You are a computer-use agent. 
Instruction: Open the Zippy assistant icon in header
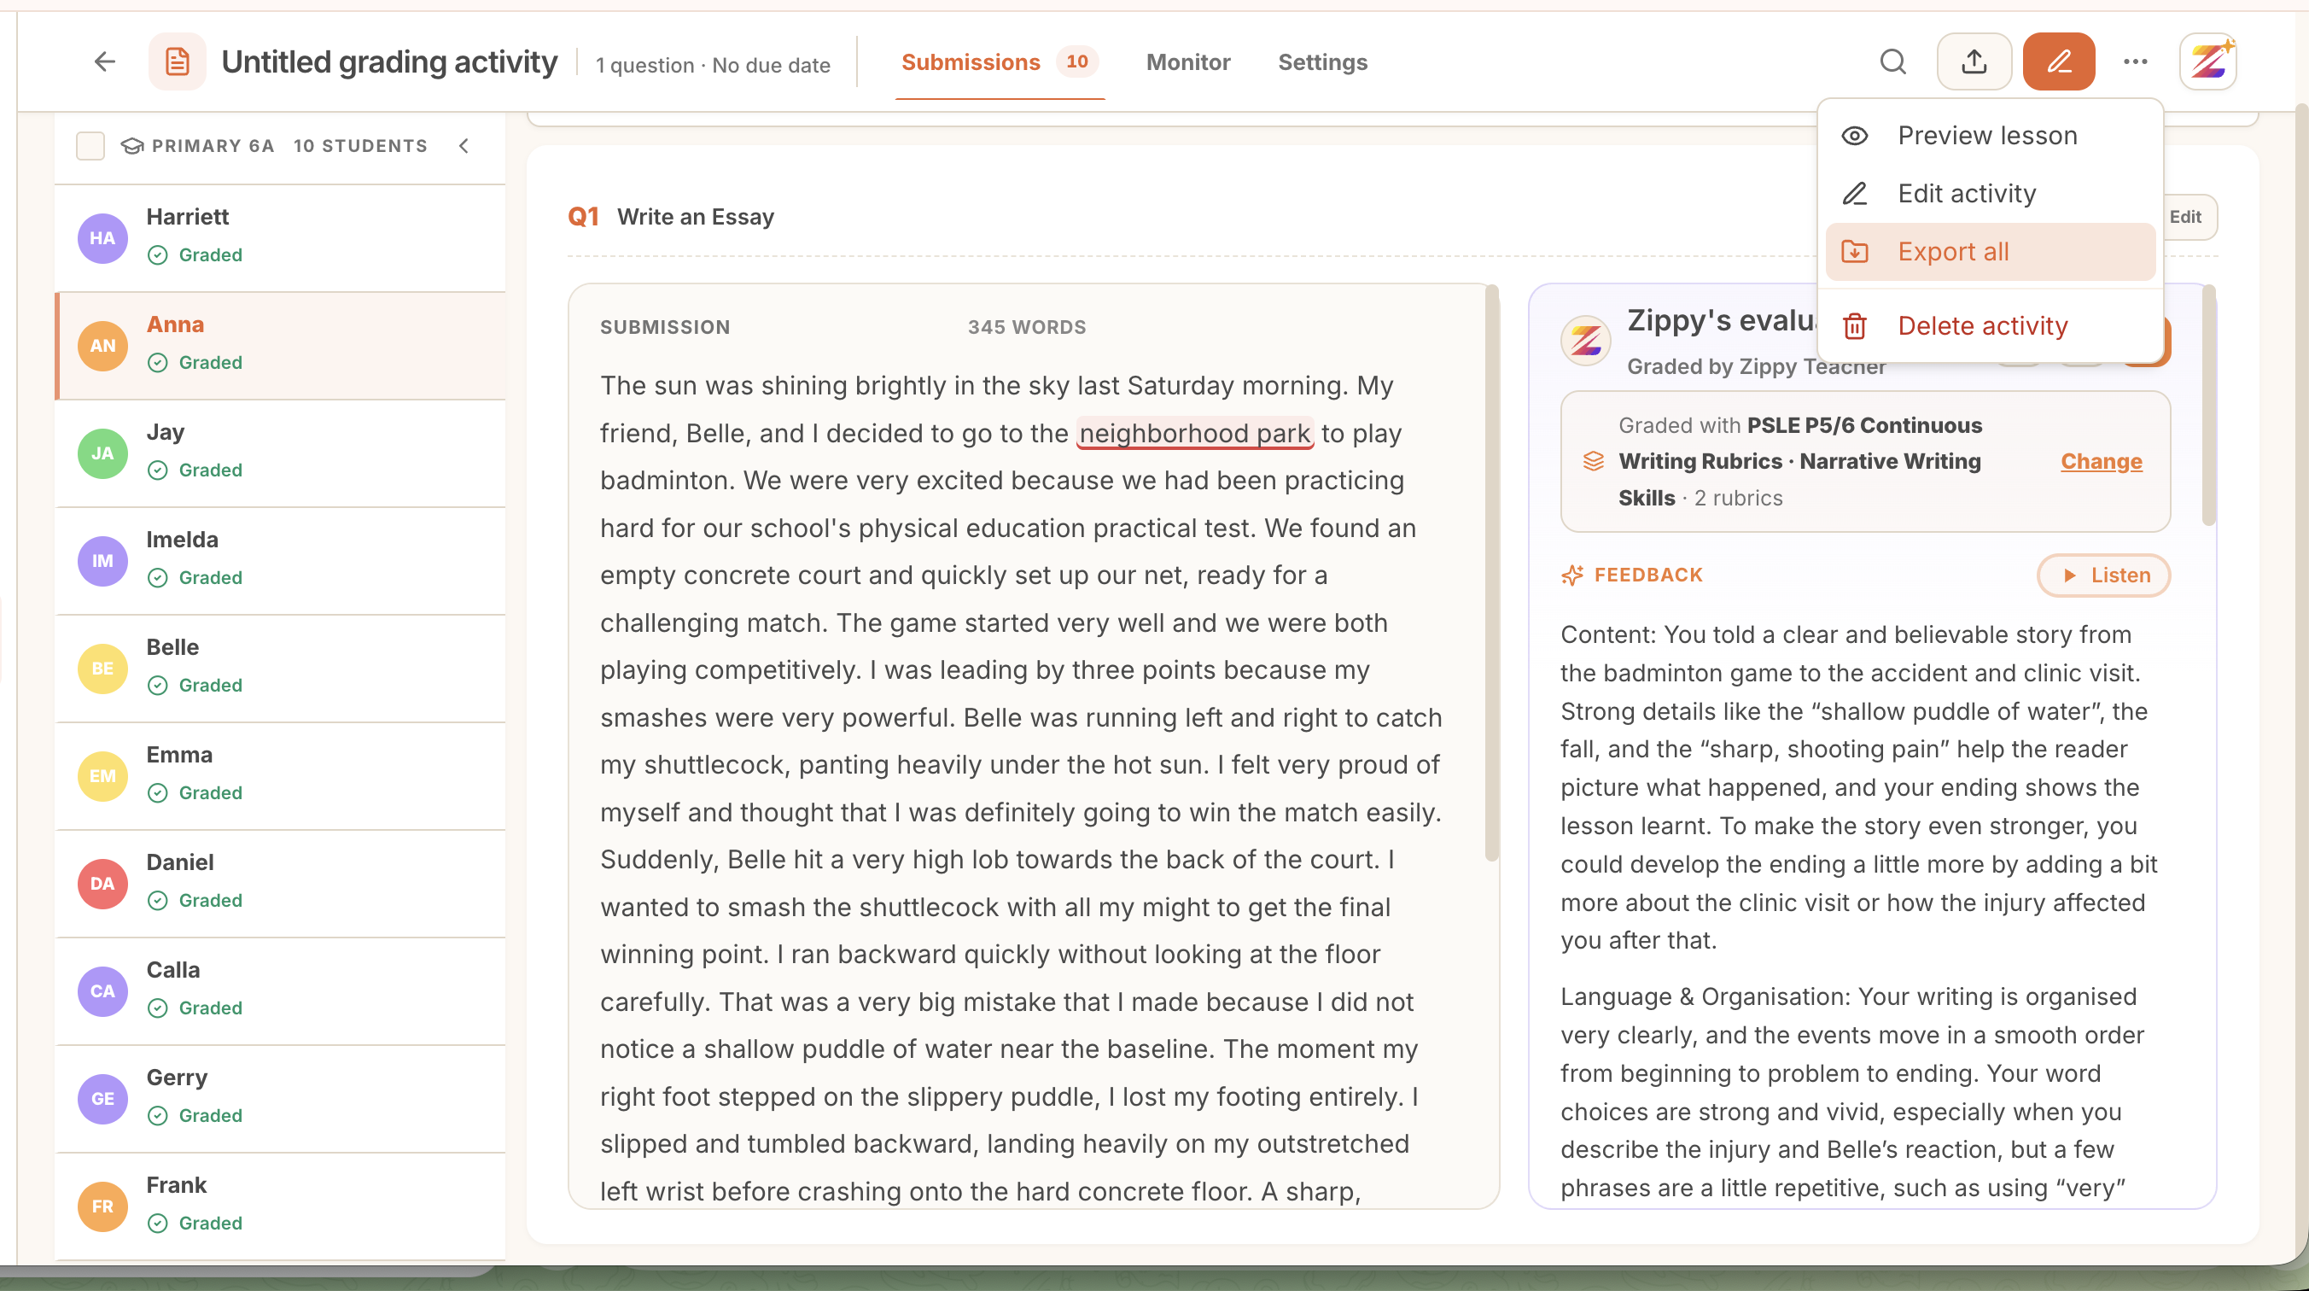(x=2208, y=61)
